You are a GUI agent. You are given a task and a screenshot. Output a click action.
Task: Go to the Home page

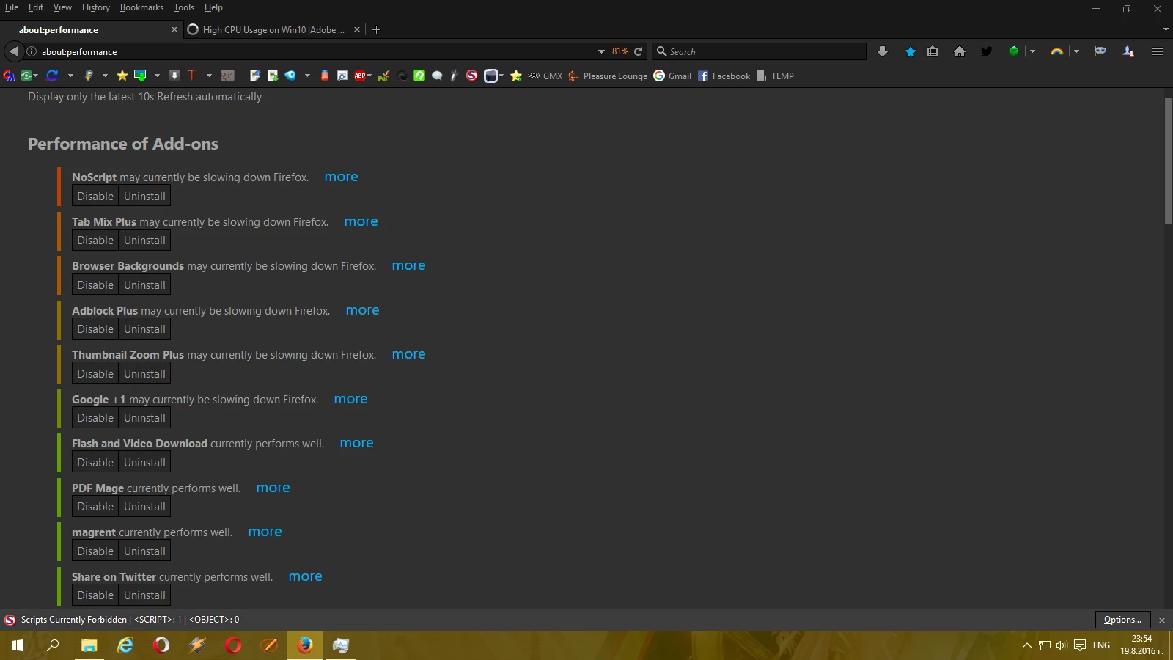coord(960,51)
